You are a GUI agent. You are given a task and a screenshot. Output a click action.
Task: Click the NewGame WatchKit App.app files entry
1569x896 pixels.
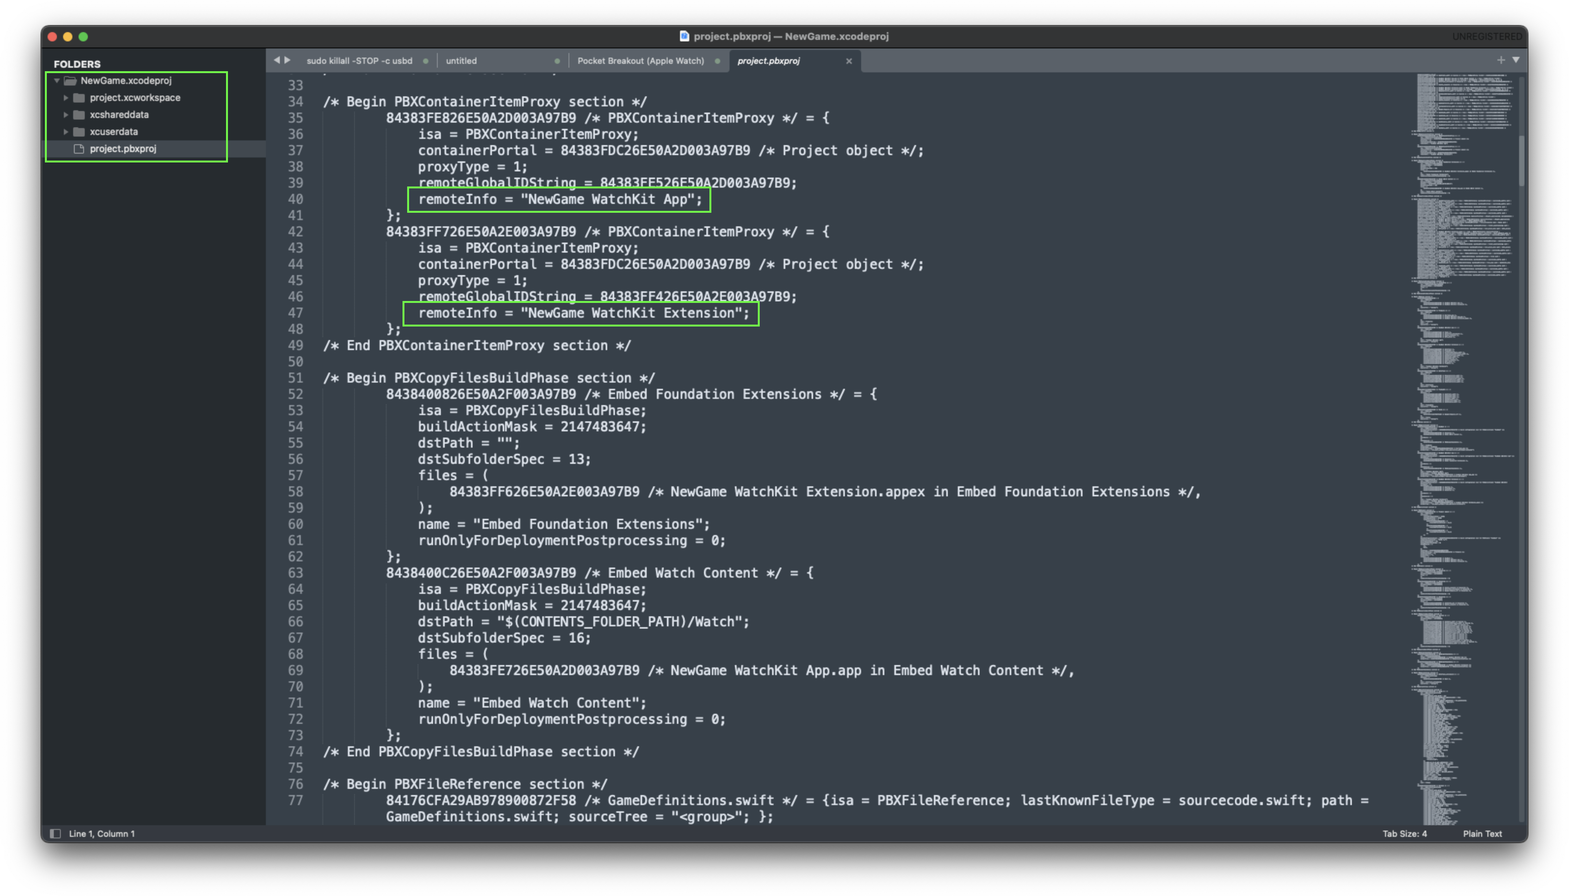[762, 671]
